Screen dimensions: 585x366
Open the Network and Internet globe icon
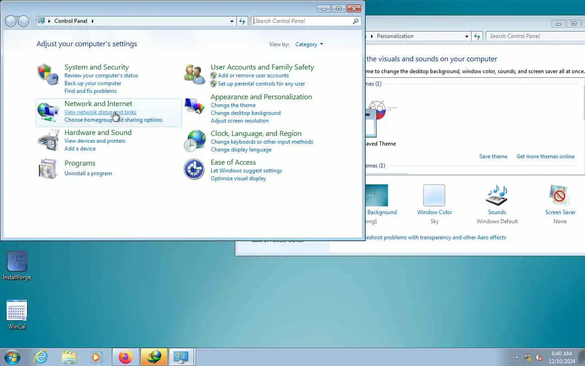[x=48, y=112]
